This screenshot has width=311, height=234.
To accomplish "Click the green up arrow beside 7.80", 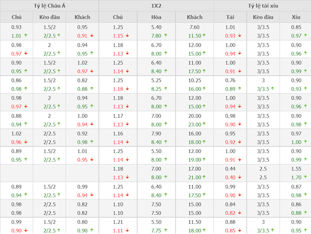I will pyautogui.click(x=166, y=36).
